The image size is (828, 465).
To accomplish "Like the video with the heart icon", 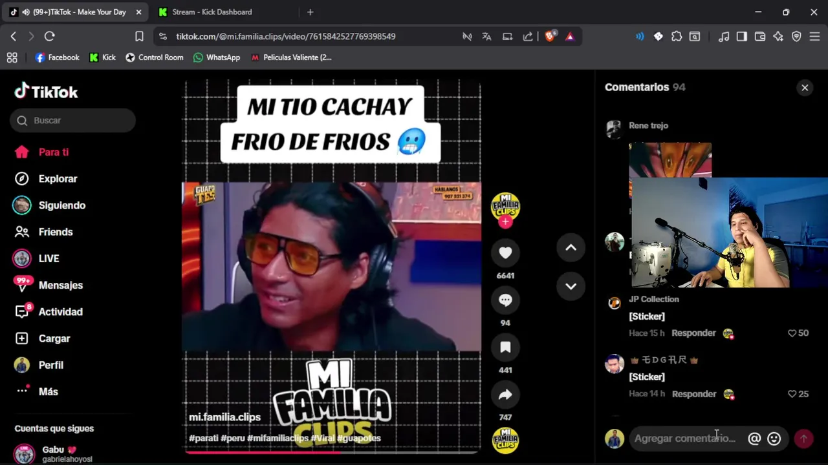I will pos(505,253).
